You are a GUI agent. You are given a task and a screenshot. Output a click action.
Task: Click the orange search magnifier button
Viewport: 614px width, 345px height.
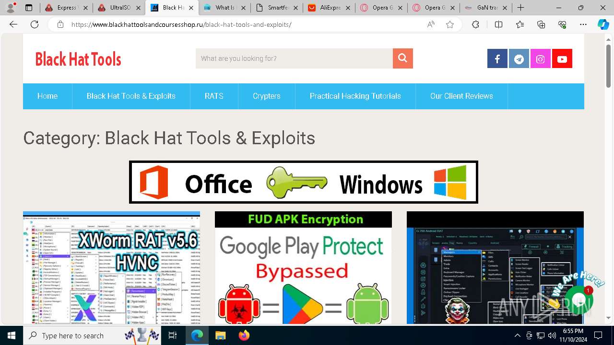pos(403,58)
